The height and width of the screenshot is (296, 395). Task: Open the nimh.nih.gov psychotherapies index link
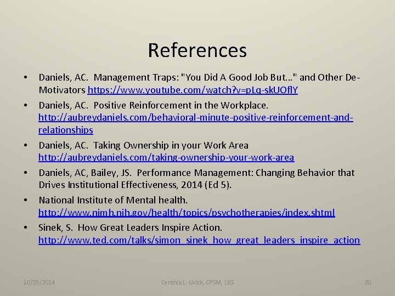[x=187, y=213]
